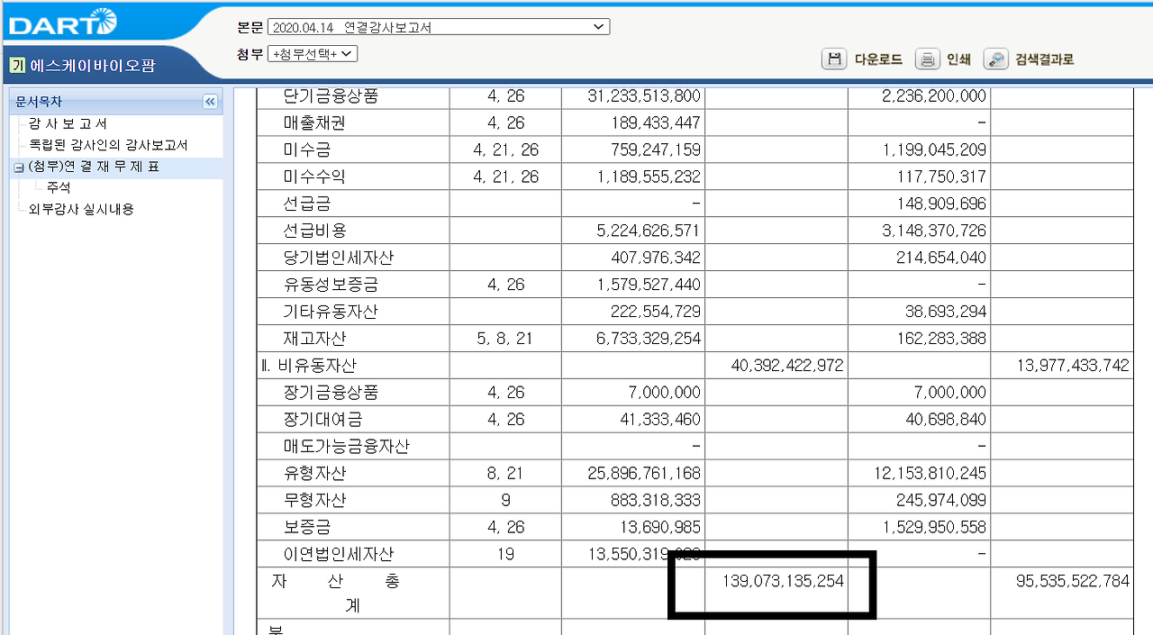Click the 다운로드 save disk icon

click(834, 59)
